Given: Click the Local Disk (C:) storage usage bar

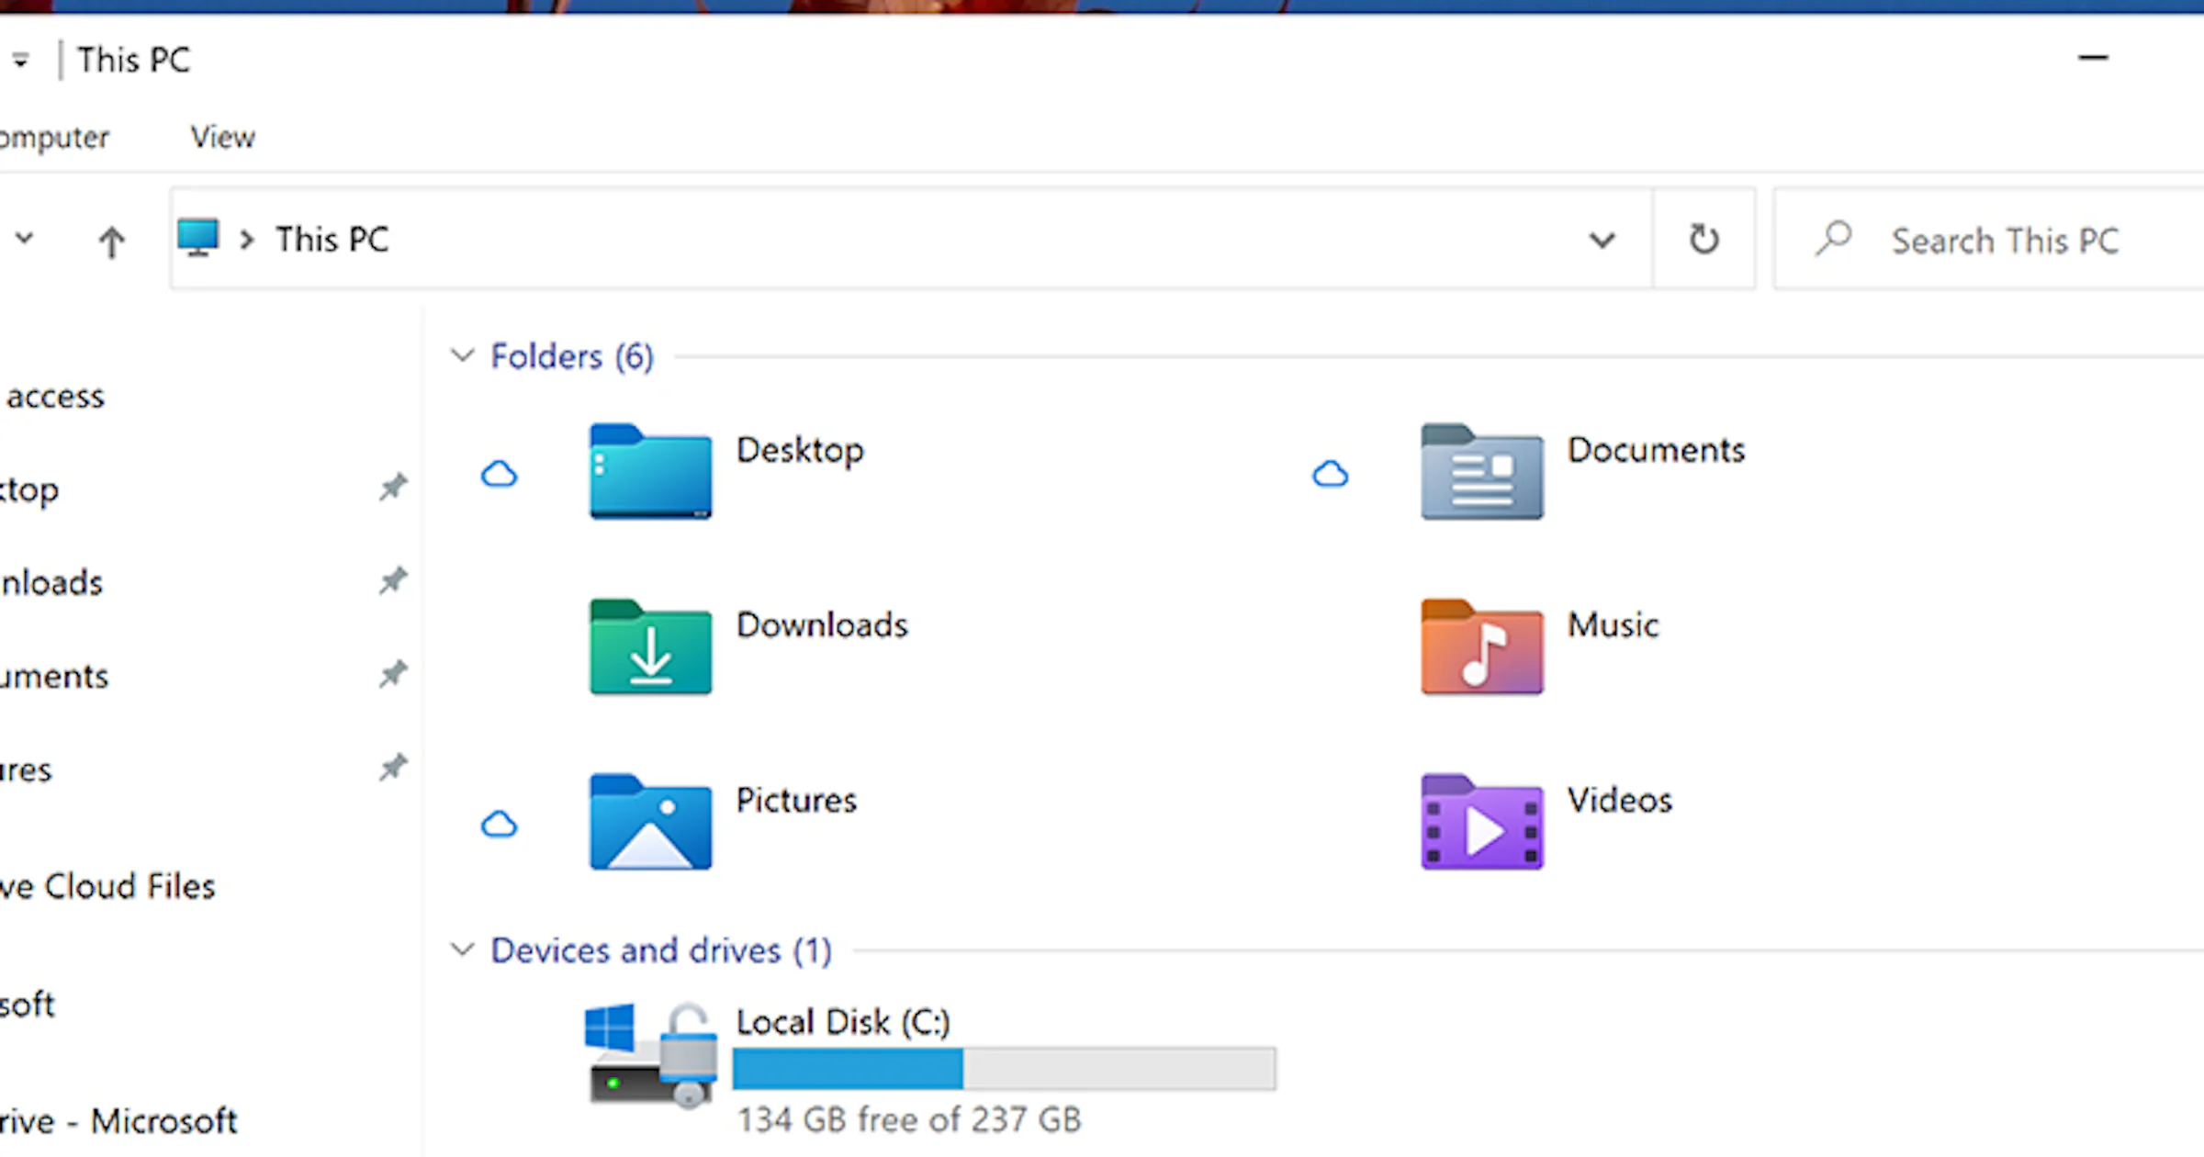Looking at the screenshot, I should click(1005, 1069).
